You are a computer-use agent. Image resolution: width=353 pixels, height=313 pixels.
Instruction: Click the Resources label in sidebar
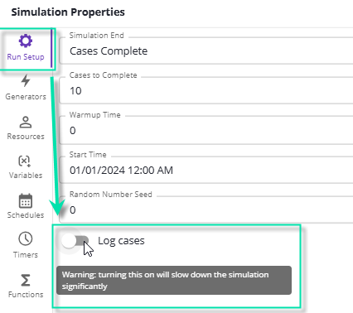click(26, 137)
